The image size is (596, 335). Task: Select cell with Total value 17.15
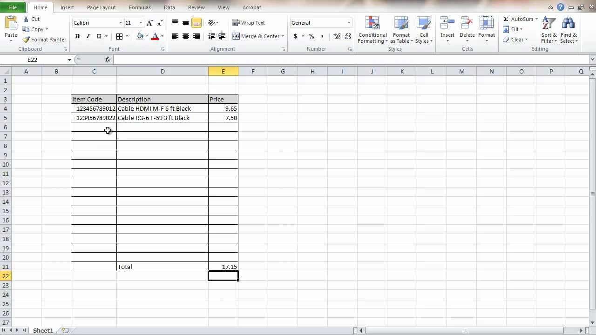tap(223, 267)
